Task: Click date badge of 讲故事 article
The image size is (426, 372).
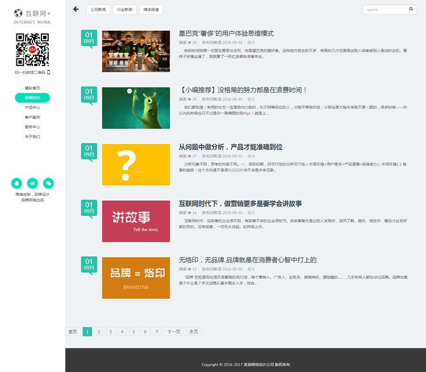Action: (x=89, y=208)
